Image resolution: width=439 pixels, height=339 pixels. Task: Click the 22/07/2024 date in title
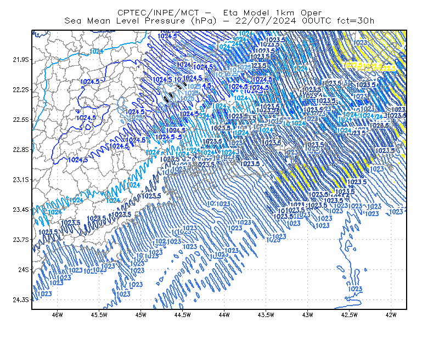[x=266, y=21]
